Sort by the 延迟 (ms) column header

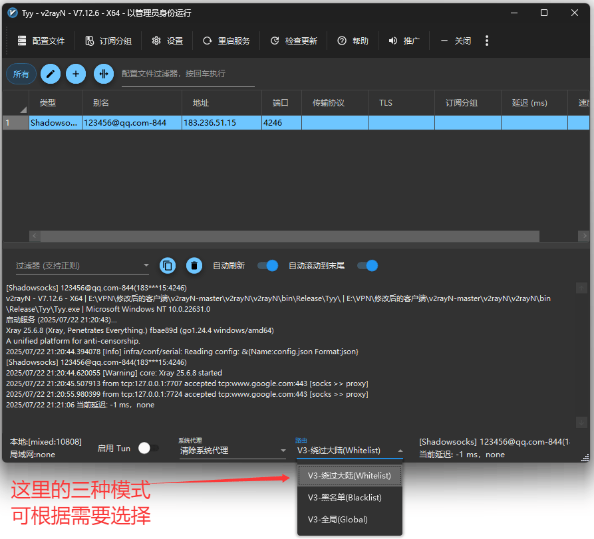tap(535, 103)
